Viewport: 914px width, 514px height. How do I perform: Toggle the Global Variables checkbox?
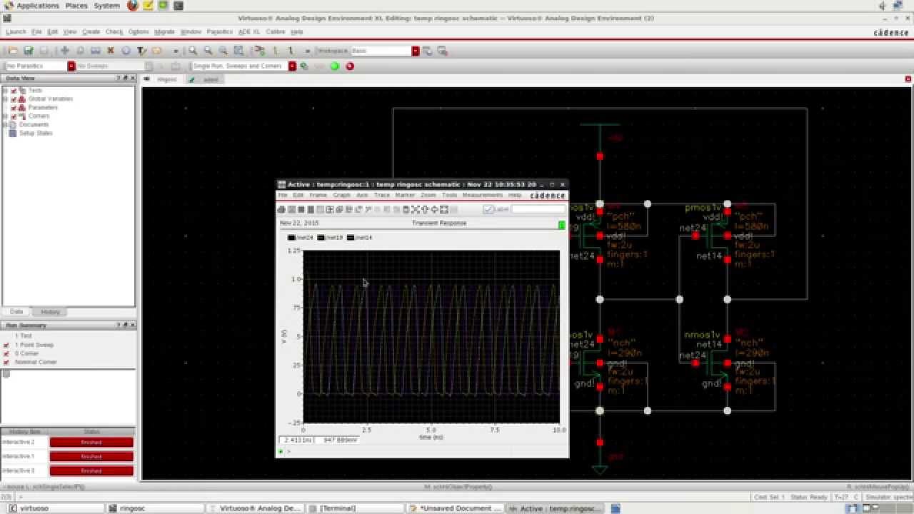14,99
